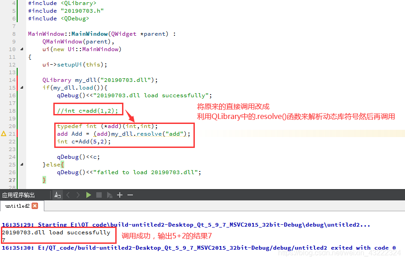Viewport: 405px width, 261px height.
Task: Run the project using the green play icon
Action: (89, 195)
